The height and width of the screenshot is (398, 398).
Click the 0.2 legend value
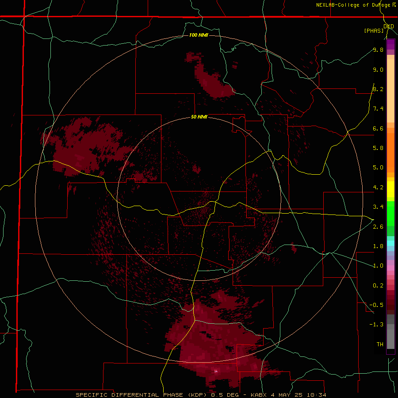[378, 286]
